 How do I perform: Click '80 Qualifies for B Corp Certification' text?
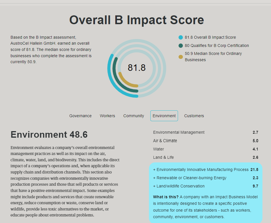(x=217, y=46)
